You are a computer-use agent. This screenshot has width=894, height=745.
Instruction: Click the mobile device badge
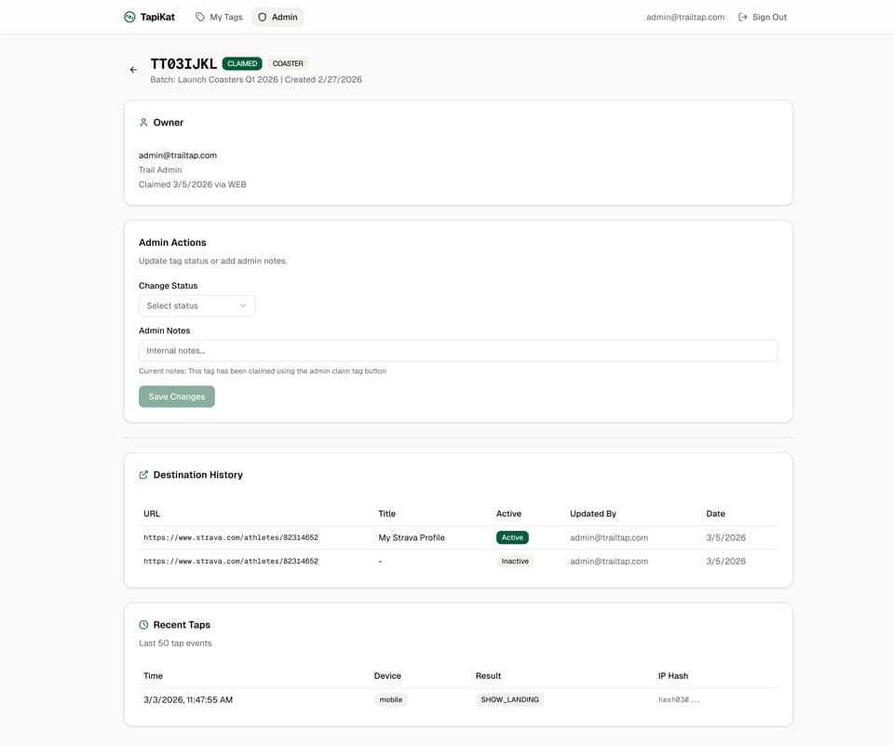[x=391, y=700]
